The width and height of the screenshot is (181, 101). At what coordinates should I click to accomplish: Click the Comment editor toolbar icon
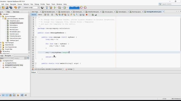(x=93, y=15)
